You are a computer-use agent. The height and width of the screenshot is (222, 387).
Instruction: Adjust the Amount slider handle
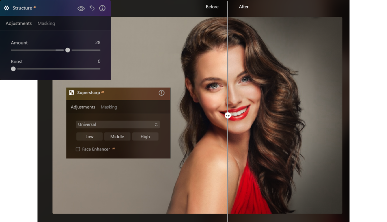pos(67,50)
